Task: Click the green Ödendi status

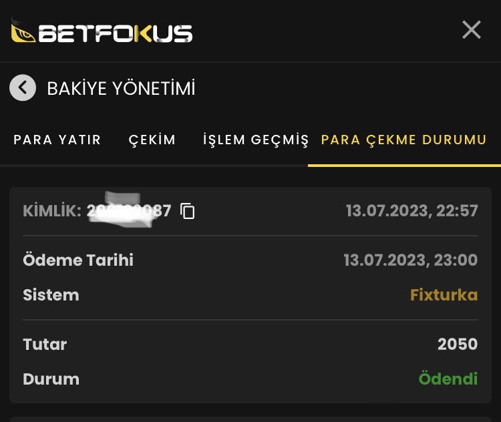Action: coord(448,379)
